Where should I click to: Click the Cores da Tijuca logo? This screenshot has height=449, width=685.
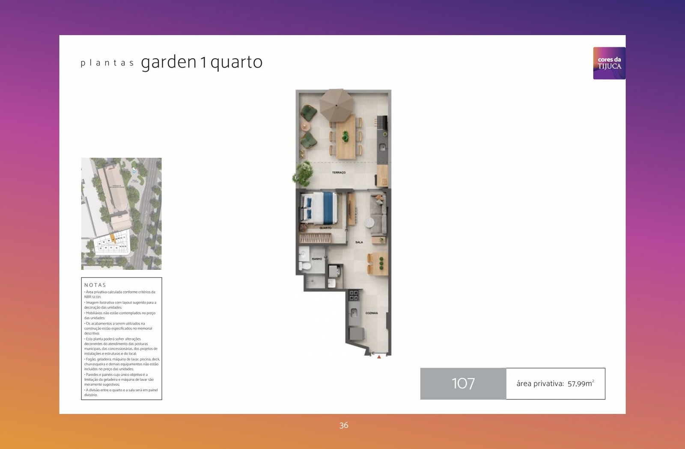click(609, 63)
